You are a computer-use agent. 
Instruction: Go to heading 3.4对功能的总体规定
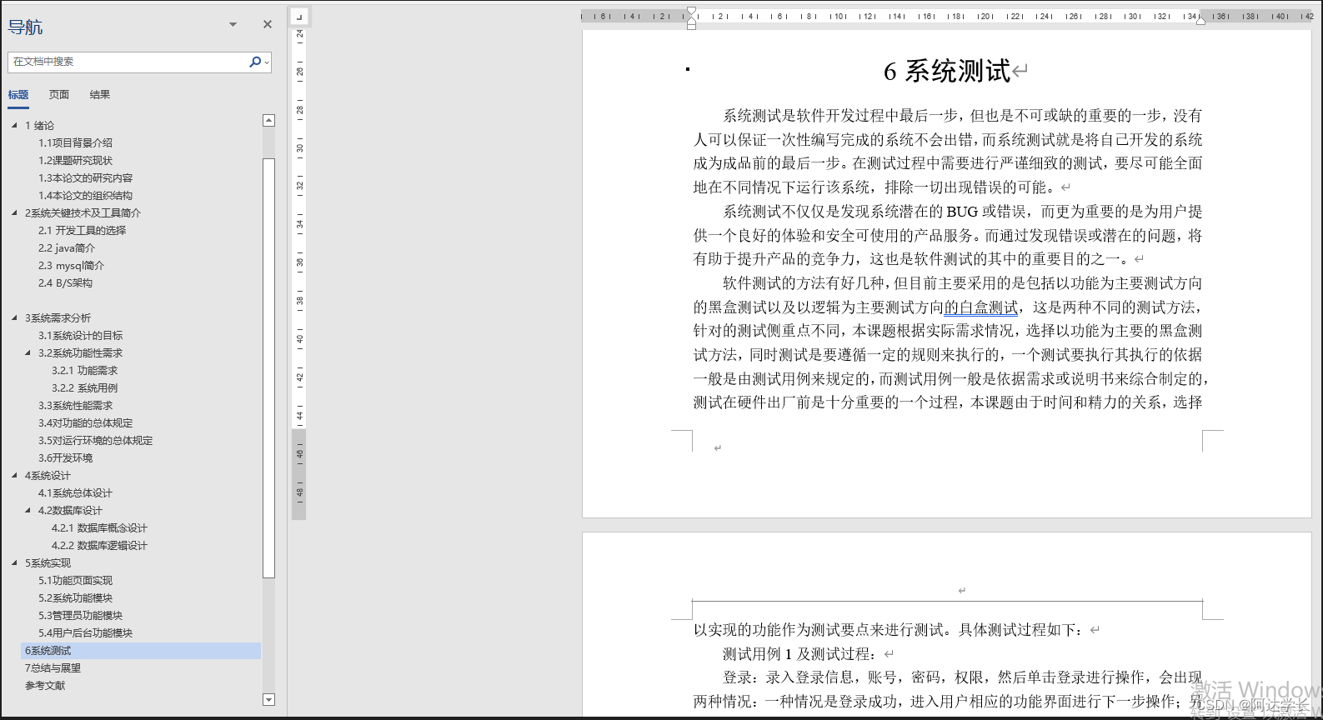(x=85, y=423)
